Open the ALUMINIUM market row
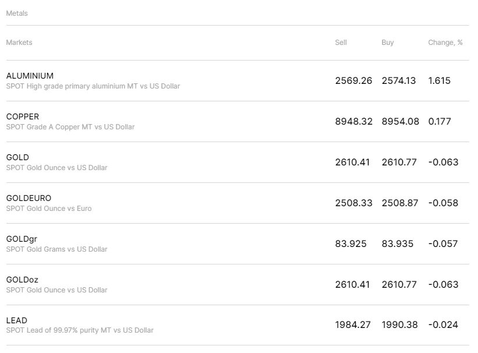Viewport: 478px width, 353px height. pos(30,76)
